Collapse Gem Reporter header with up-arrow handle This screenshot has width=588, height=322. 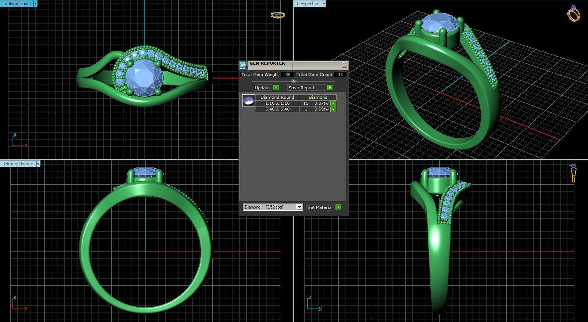(293, 81)
